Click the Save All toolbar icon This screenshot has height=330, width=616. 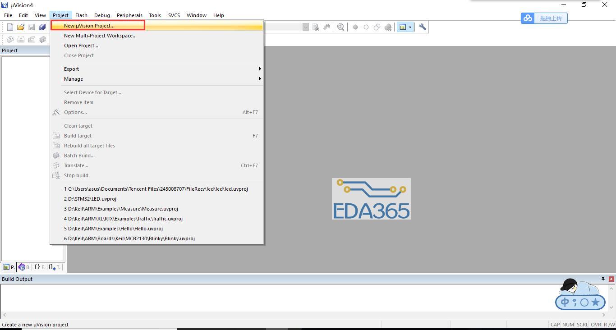pos(42,27)
